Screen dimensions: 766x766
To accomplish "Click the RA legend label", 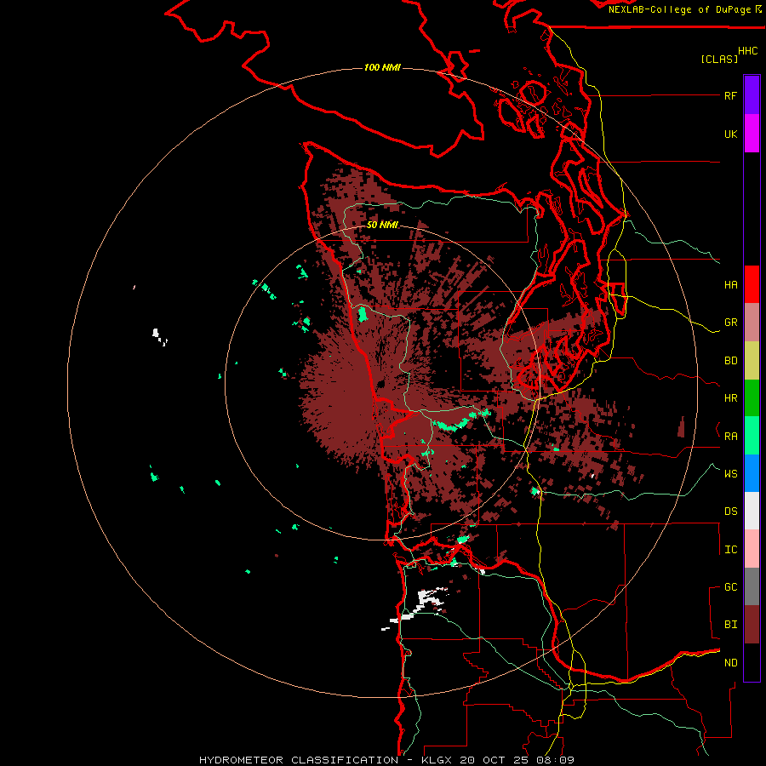I will pos(730,437).
